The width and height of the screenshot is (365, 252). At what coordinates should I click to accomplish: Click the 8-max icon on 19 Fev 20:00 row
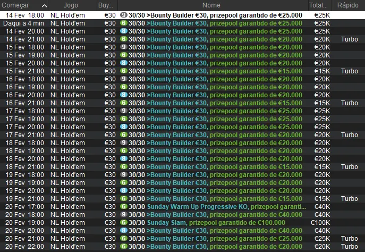[124, 190]
